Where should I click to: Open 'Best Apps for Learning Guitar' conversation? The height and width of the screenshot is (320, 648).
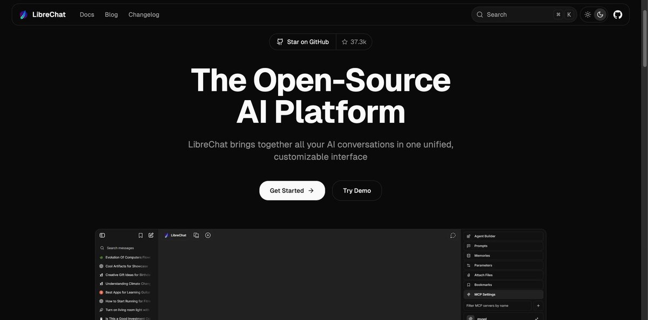pyautogui.click(x=125, y=293)
